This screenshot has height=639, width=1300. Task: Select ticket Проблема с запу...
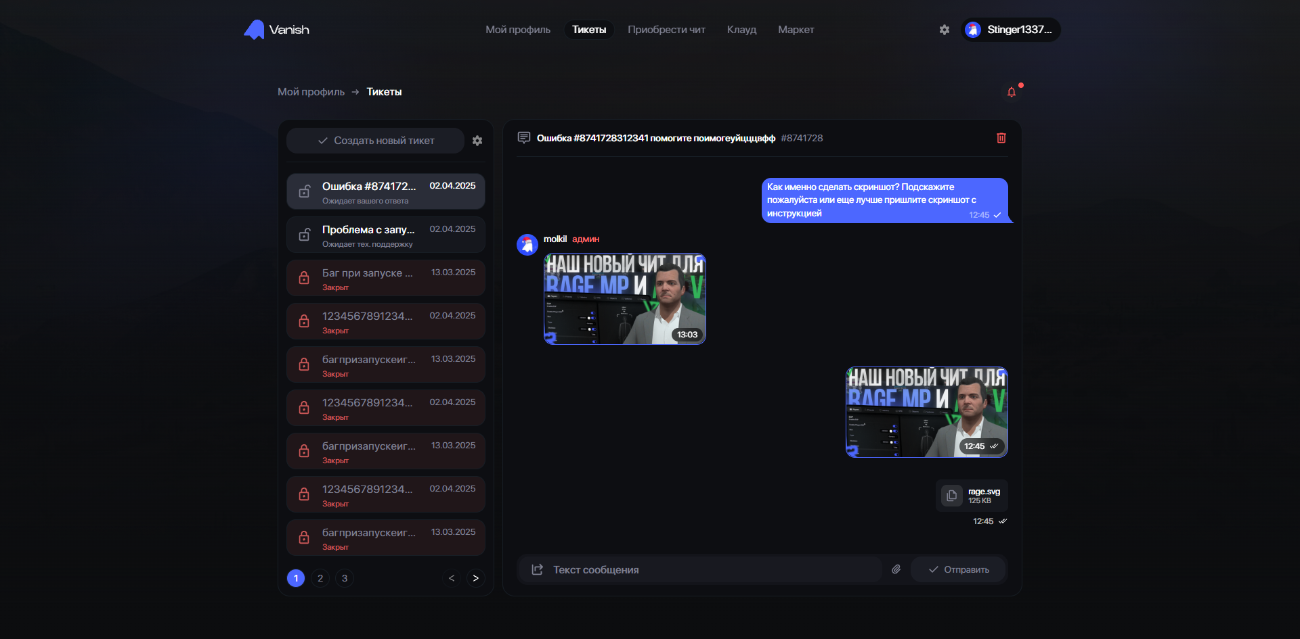click(x=385, y=235)
